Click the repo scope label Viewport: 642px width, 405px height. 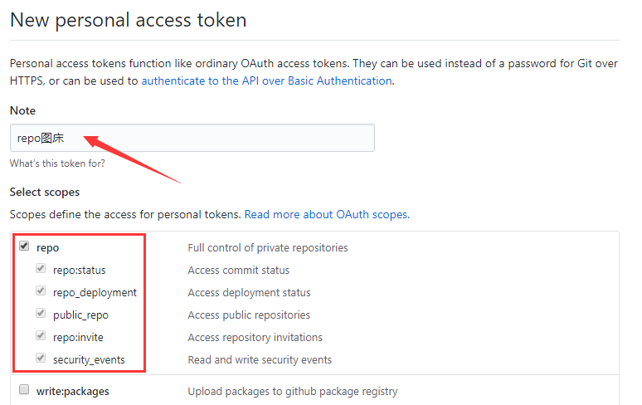pos(47,248)
